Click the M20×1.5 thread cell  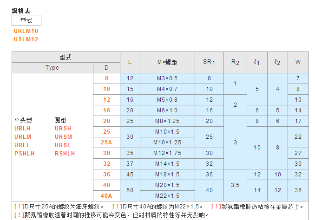coord(167,185)
